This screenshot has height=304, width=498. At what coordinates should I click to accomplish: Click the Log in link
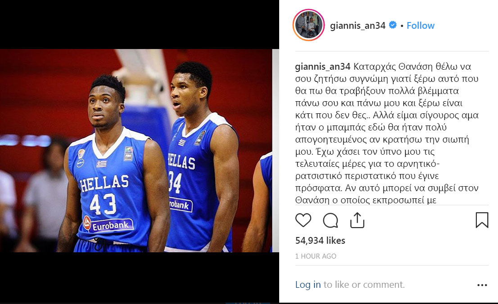pos(308,285)
